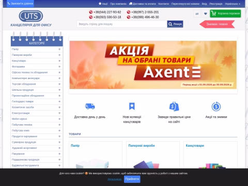
Task: Click the Вхід login link
Action: pyautogui.click(x=205, y=4)
